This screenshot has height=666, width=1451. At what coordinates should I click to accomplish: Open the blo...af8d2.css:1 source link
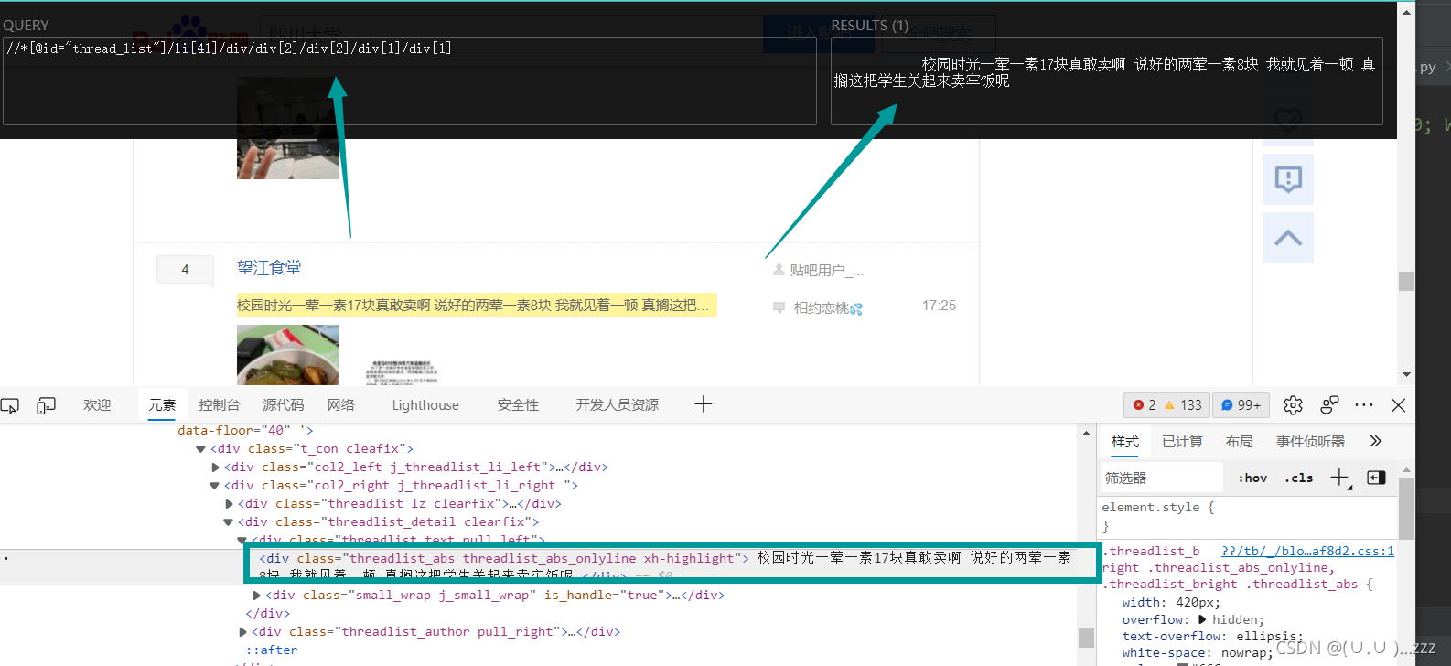coord(1307,551)
